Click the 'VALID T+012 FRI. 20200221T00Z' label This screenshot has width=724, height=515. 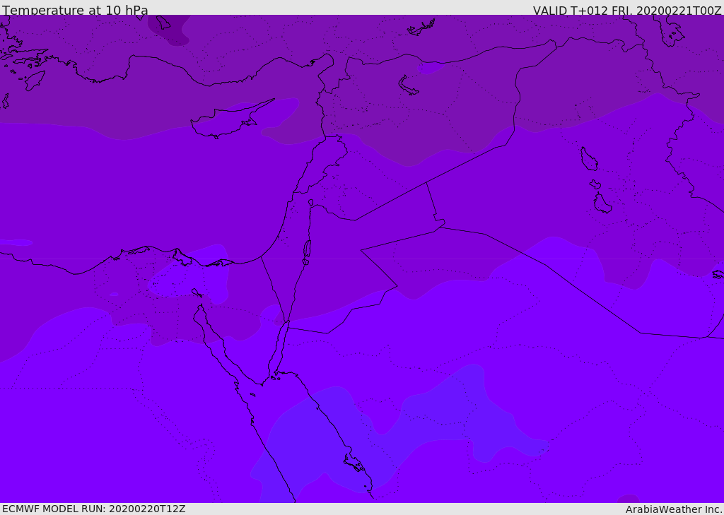click(627, 11)
